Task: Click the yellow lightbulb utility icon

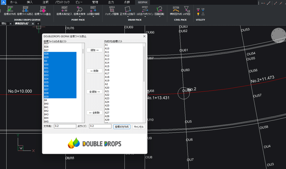Action: pos(198,14)
